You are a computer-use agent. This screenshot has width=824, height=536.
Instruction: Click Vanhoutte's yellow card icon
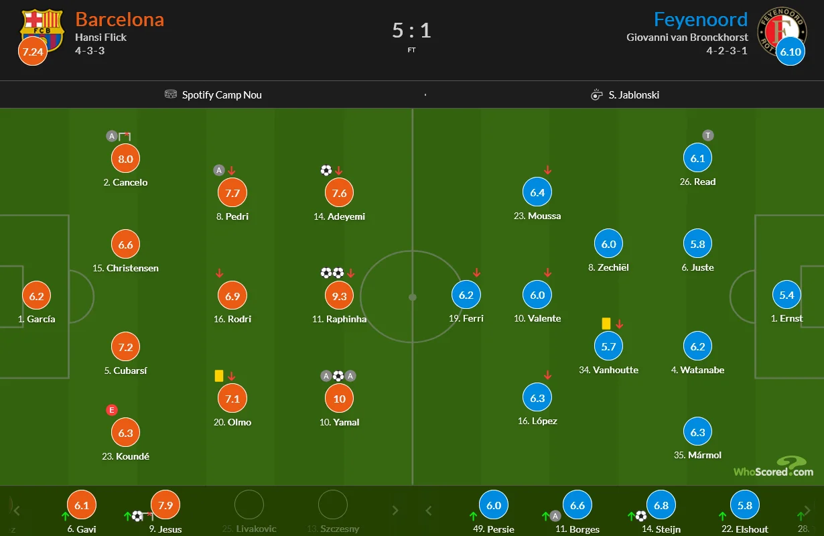pyautogui.click(x=606, y=324)
